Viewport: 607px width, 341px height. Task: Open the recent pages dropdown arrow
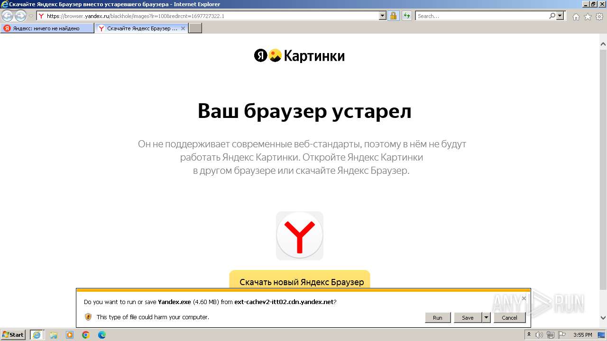point(31,16)
